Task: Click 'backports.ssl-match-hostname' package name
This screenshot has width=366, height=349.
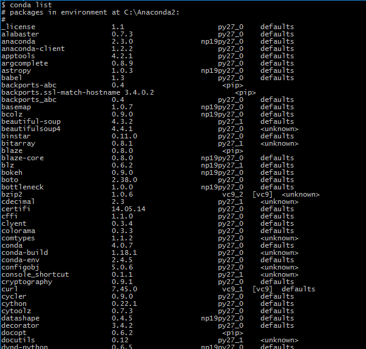Action: pos(61,92)
